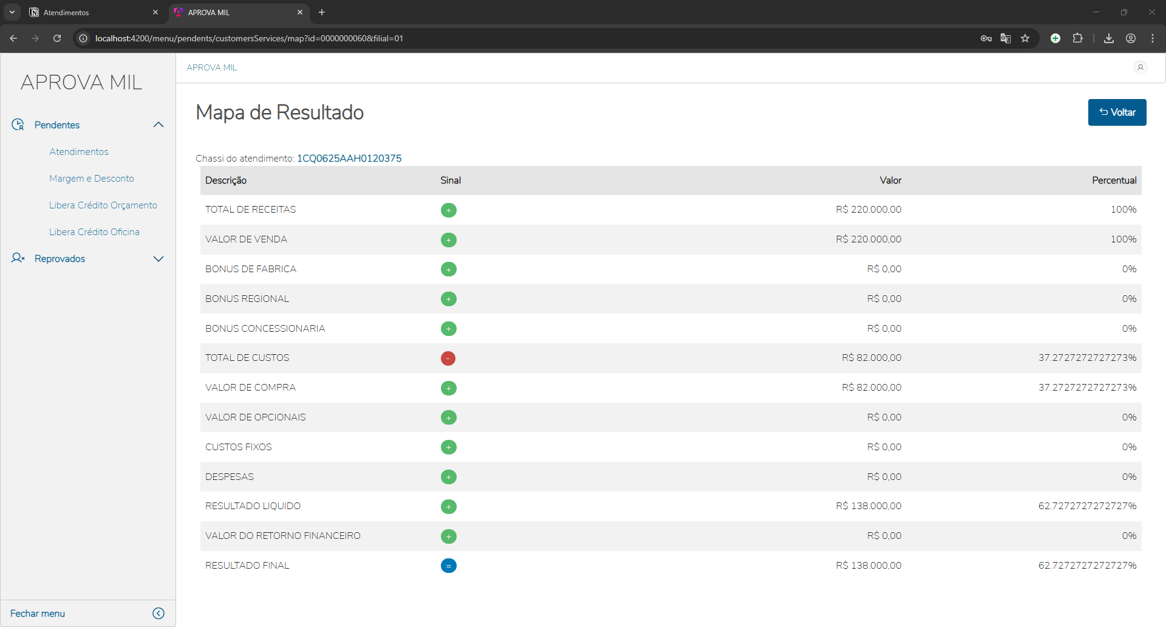Open the tab search dropdown arrow
This screenshot has width=1166, height=627.
12,12
